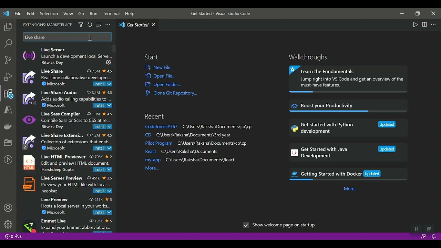Expand Live Share install dropdown arrow
This screenshot has width=441, height=248.
[x=109, y=84]
